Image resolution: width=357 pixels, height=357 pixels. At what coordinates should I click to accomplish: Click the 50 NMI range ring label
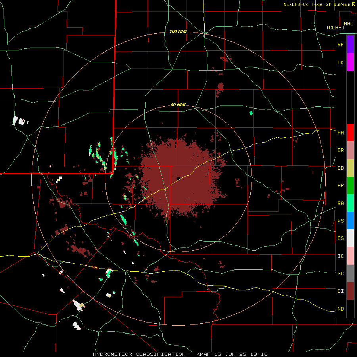pyautogui.click(x=178, y=105)
